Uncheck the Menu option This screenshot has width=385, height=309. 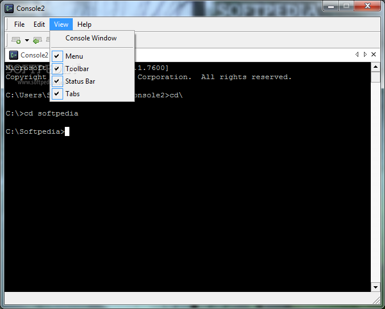[x=92, y=56]
